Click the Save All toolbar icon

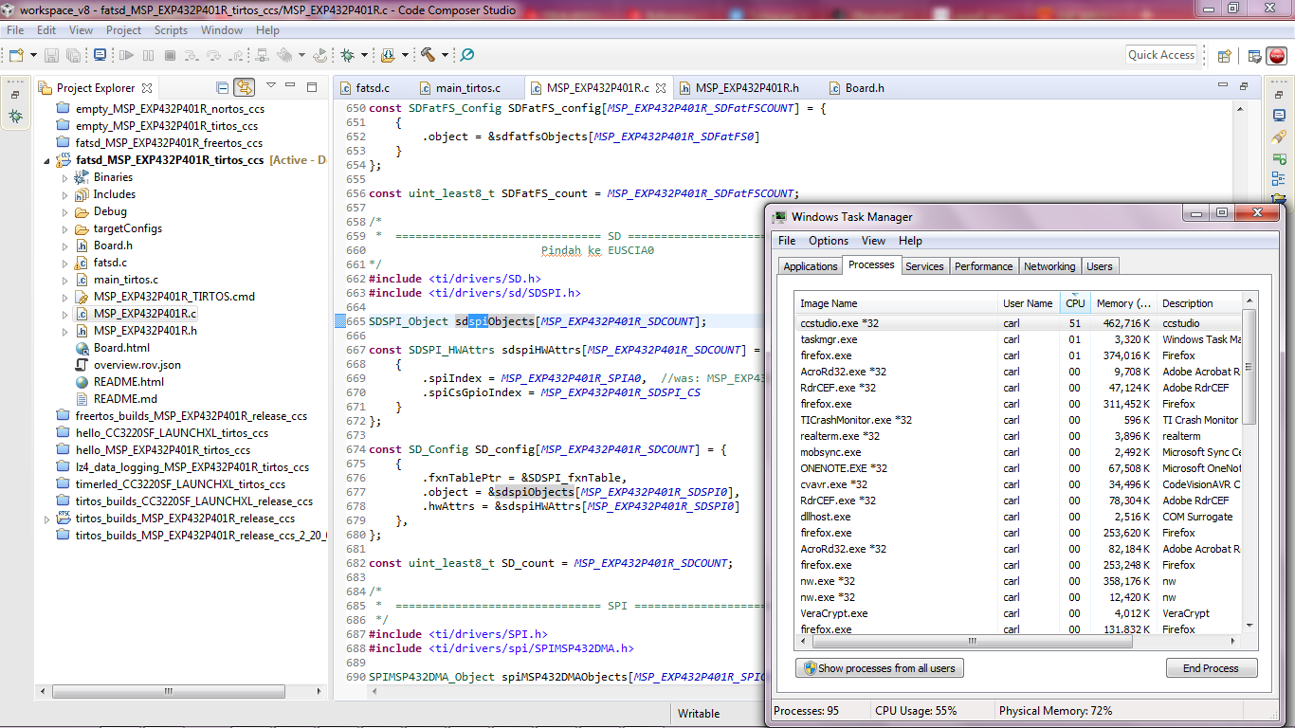(73, 55)
